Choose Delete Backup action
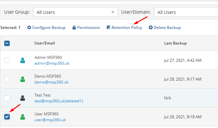Image resolution: width=218 pixels, height=128 pixels. [x=165, y=27]
